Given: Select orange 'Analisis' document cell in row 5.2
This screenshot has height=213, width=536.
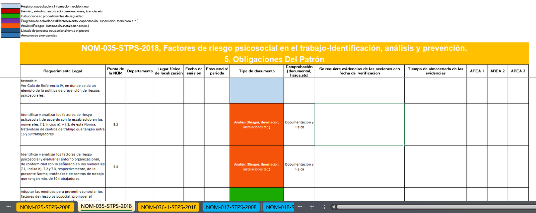Looking at the screenshot, I should tap(257, 124).
